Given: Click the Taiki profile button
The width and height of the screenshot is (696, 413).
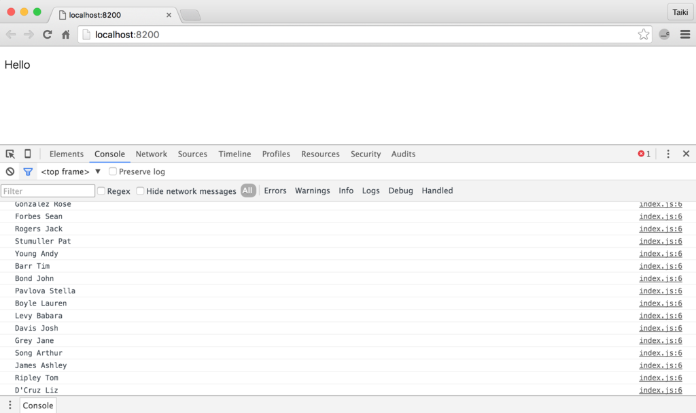Looking at the screenshot, I should 680,12.
